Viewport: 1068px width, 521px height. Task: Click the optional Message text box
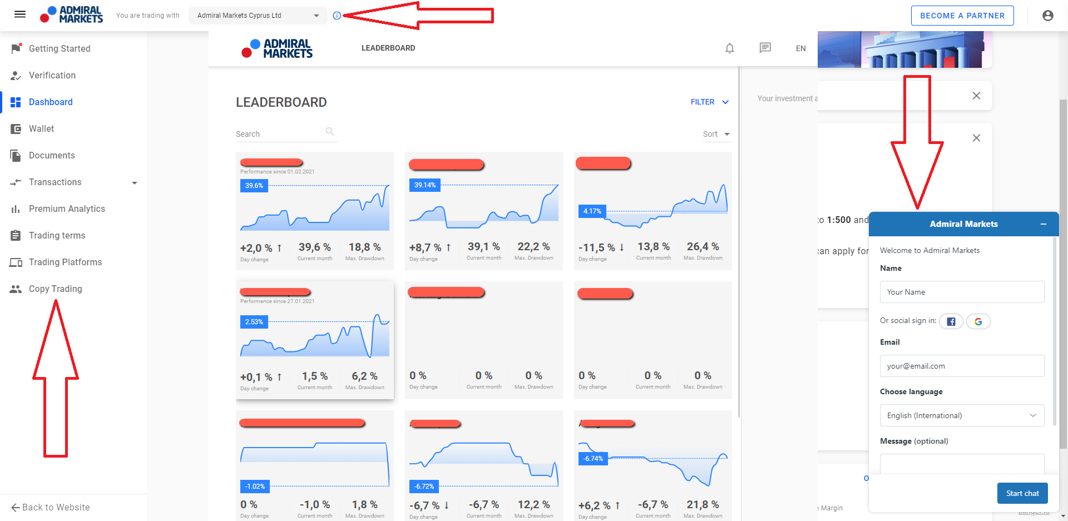point(962,464)
